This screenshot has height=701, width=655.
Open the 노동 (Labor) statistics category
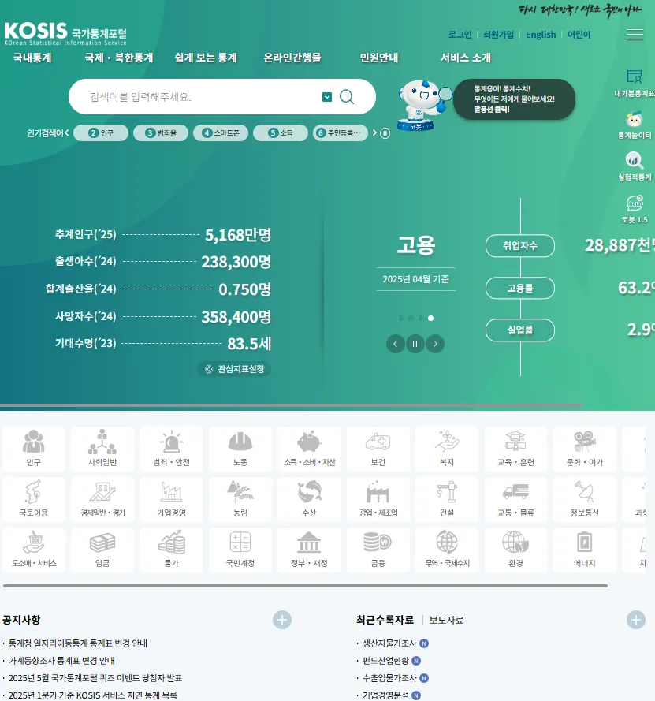[240, 449]
